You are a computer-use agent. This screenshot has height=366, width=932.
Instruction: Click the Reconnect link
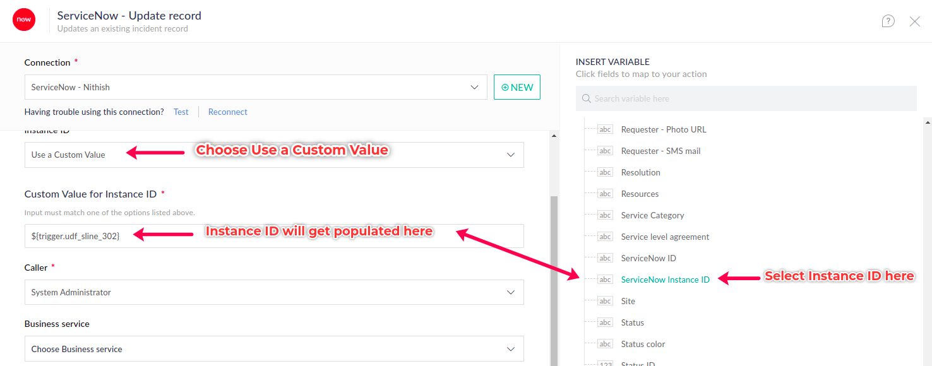(x=227, y=112)
